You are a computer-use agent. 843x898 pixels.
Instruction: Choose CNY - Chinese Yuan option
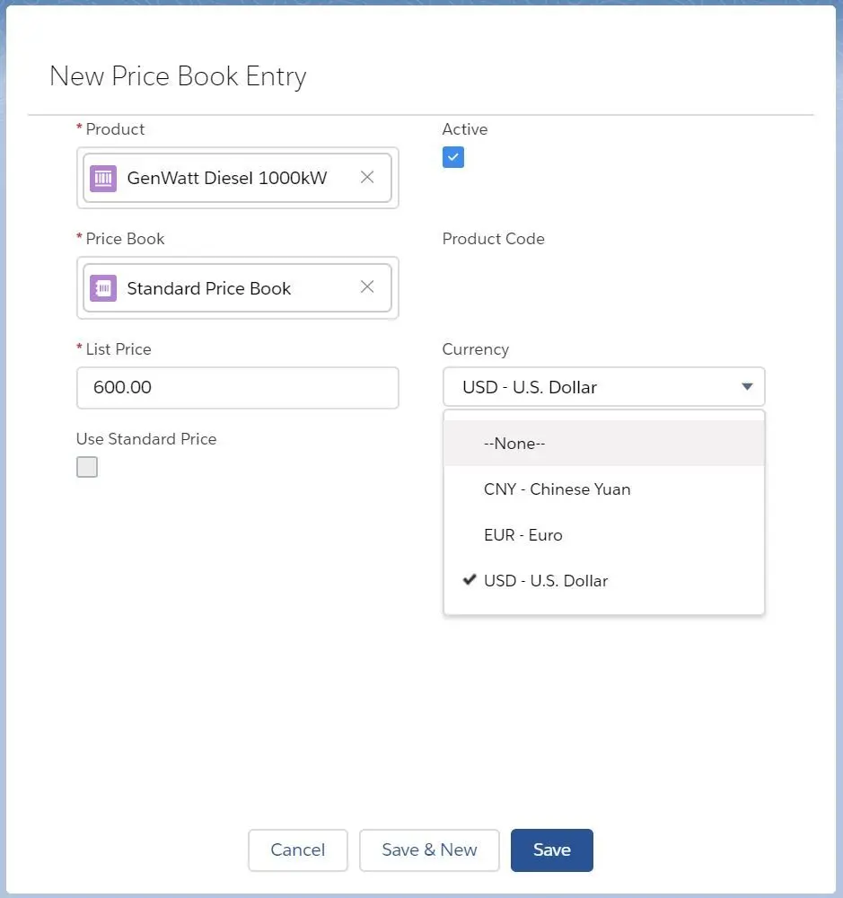click(603, 489)
